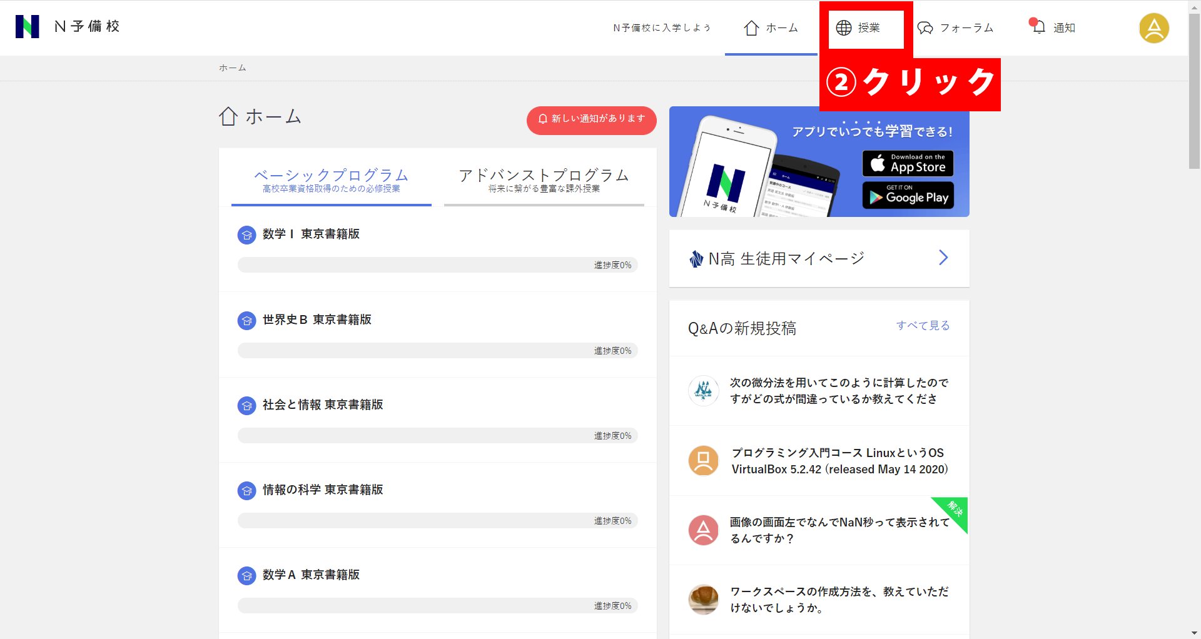Click 新しい通知があります red button
This screenshot has width=1201, height=639.
[x=591, y=119]
